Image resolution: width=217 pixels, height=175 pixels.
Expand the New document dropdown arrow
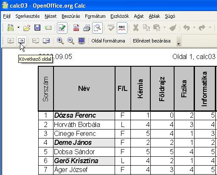coord(19,28)
